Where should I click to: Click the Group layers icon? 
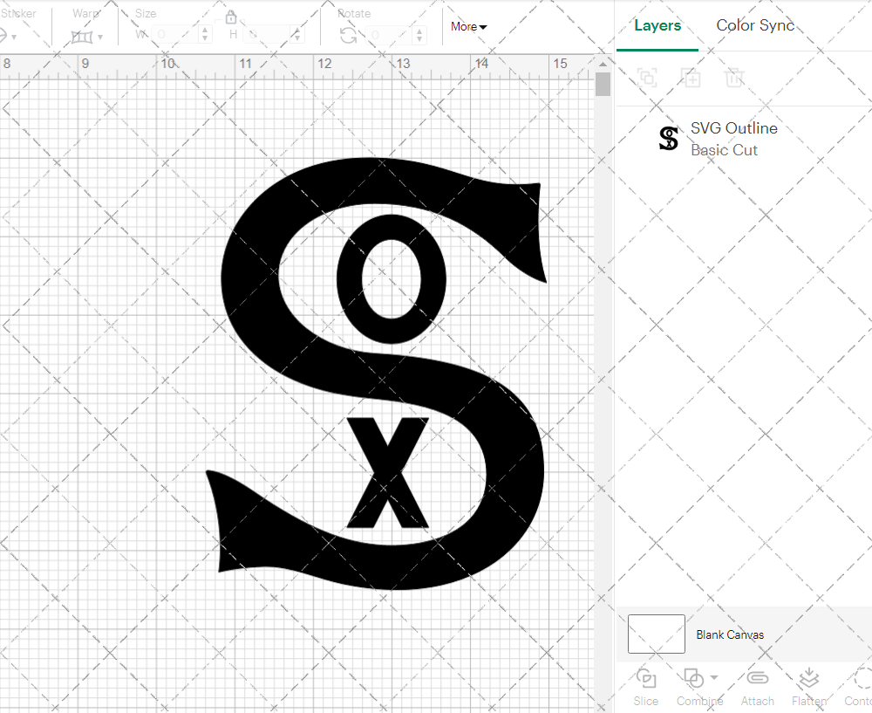pyautogui.click(x=647, y=78)
